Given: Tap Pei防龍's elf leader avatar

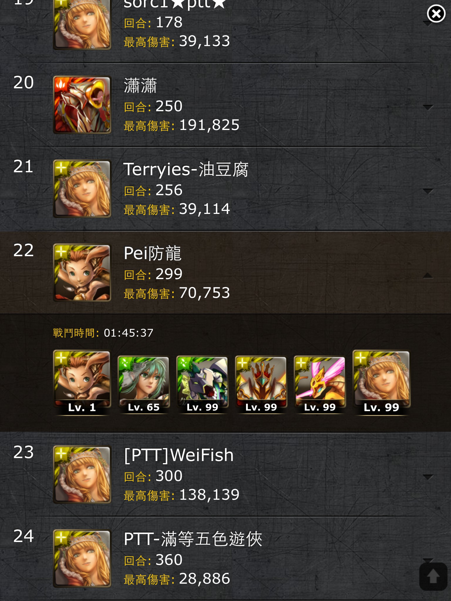Looking at the screenshot, I should (x=82, y=273).
